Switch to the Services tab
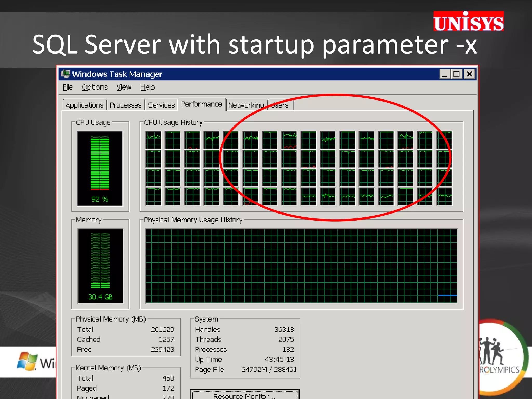This screenshot has width=532, height=399. point(161,105)
